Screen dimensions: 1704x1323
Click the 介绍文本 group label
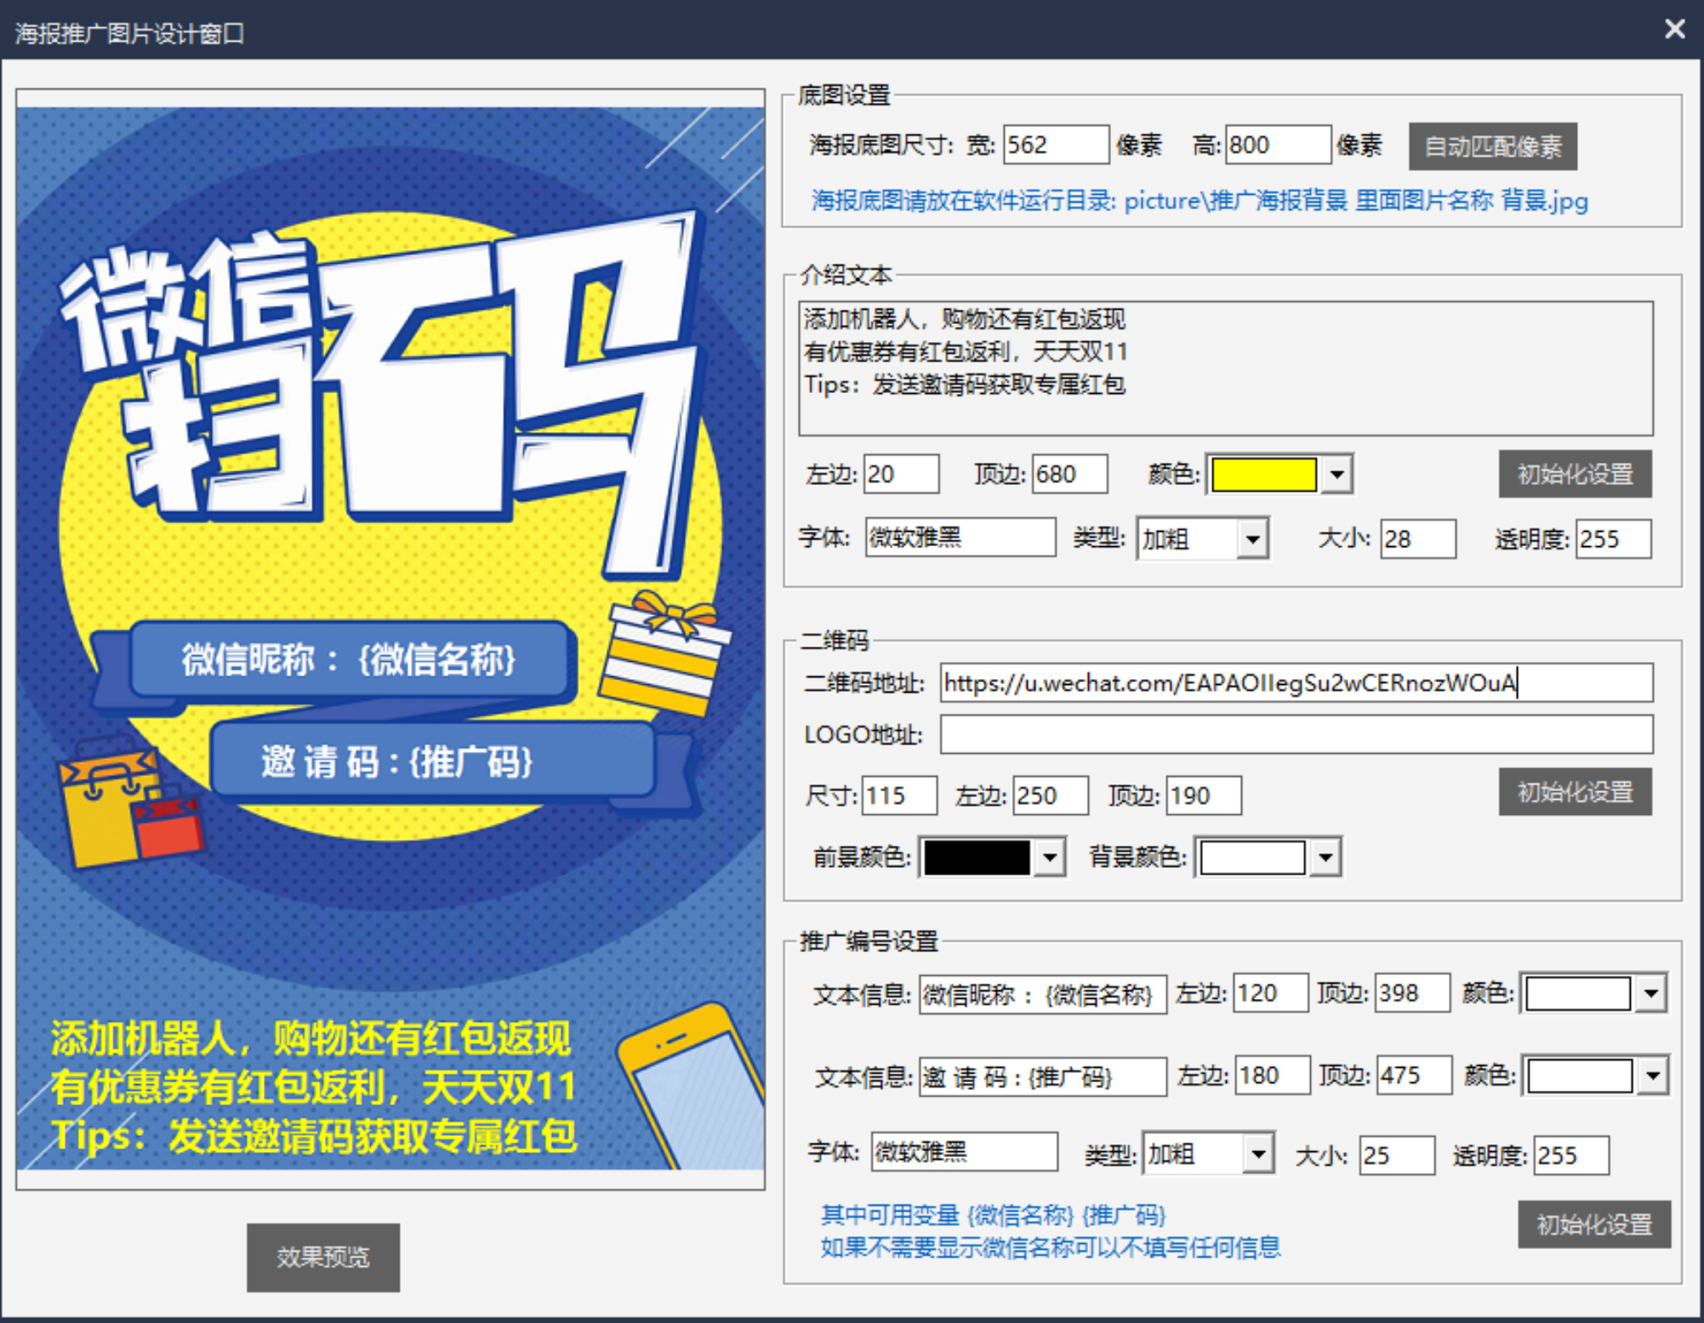click(x=846, y=275)
